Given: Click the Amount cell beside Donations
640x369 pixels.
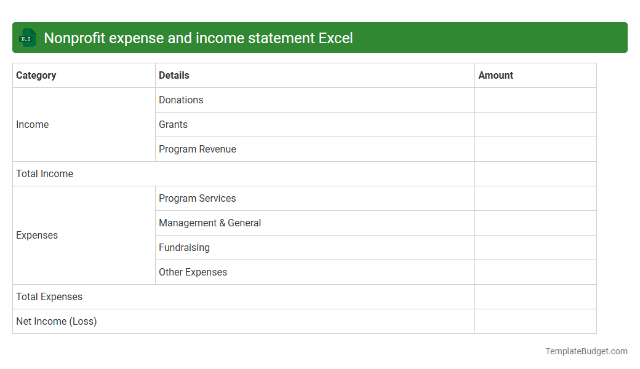Looking at the screenshot, I should coord(535,100).
